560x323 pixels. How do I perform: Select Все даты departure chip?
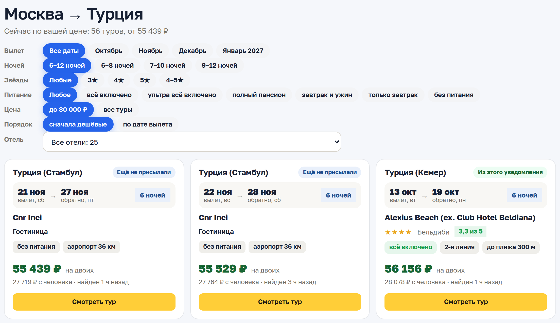click(x=64, y=51)
